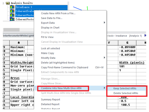This screenshot has height=112, width=149.
Task: Click the Irradiance 1 result icon
Action: point(12,7)
